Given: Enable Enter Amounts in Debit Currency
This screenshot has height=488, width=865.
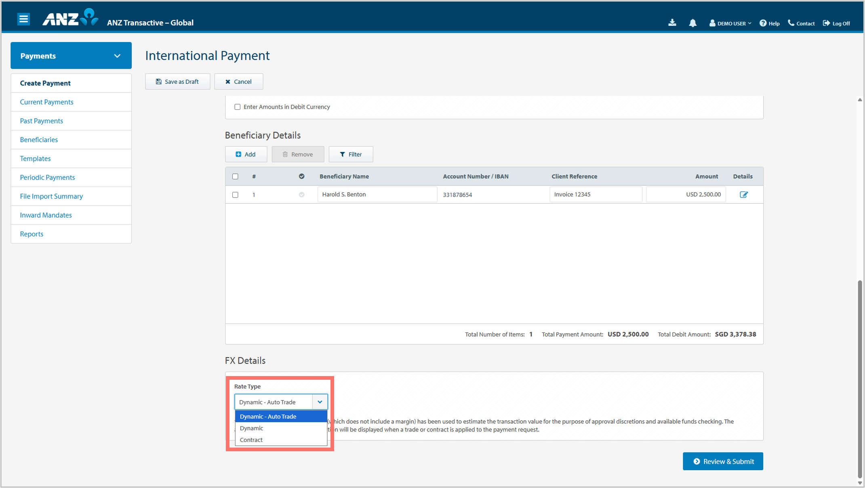Looking at the screenshot, I should (237, 107).
